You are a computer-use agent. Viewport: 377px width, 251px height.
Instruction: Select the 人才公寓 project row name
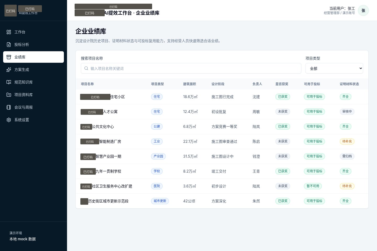tap(110, 112)
